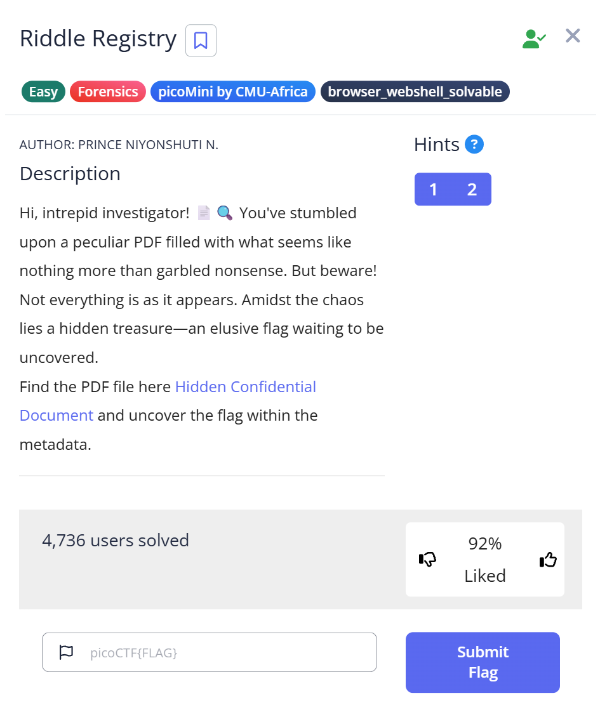The image size is (600, 717).
Task: Thumbs down the challenge
Action: (427, 560)
